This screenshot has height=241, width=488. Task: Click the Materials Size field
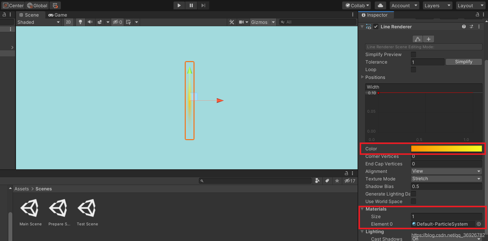coord(446,217)
